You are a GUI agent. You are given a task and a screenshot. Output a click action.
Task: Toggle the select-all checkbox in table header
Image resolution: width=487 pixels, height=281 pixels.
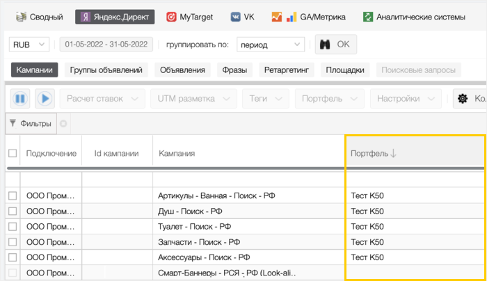tap(13, 153)
